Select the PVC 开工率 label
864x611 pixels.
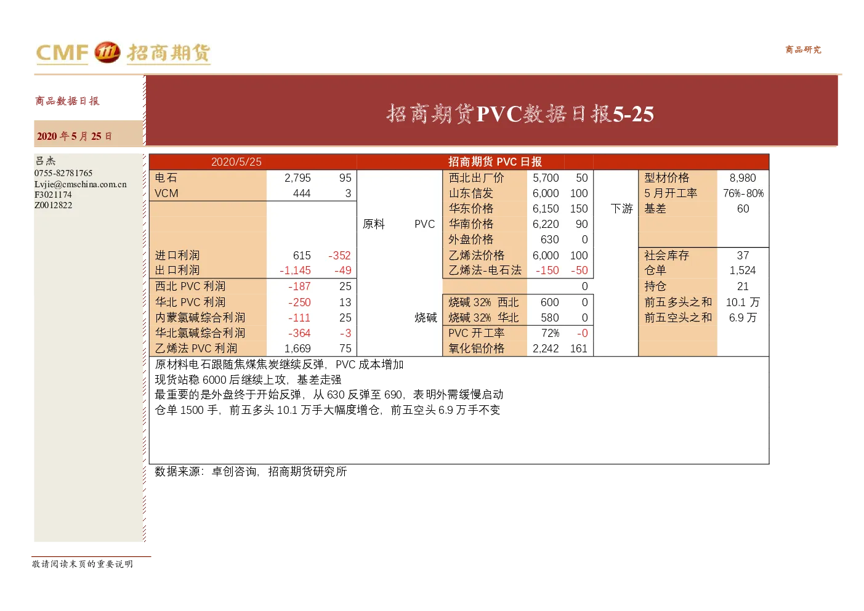coord(477,333)
